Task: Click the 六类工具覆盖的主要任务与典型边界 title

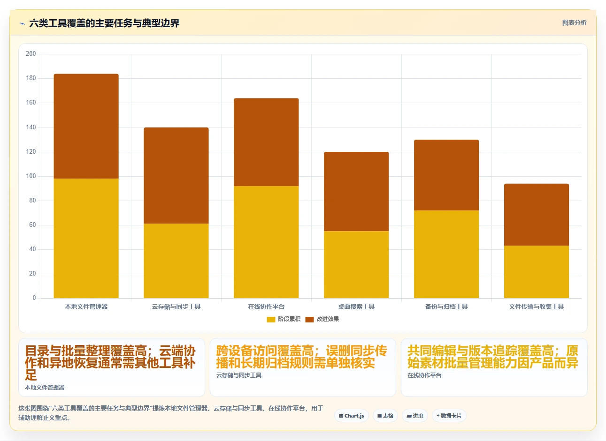Action: point(104,23)
